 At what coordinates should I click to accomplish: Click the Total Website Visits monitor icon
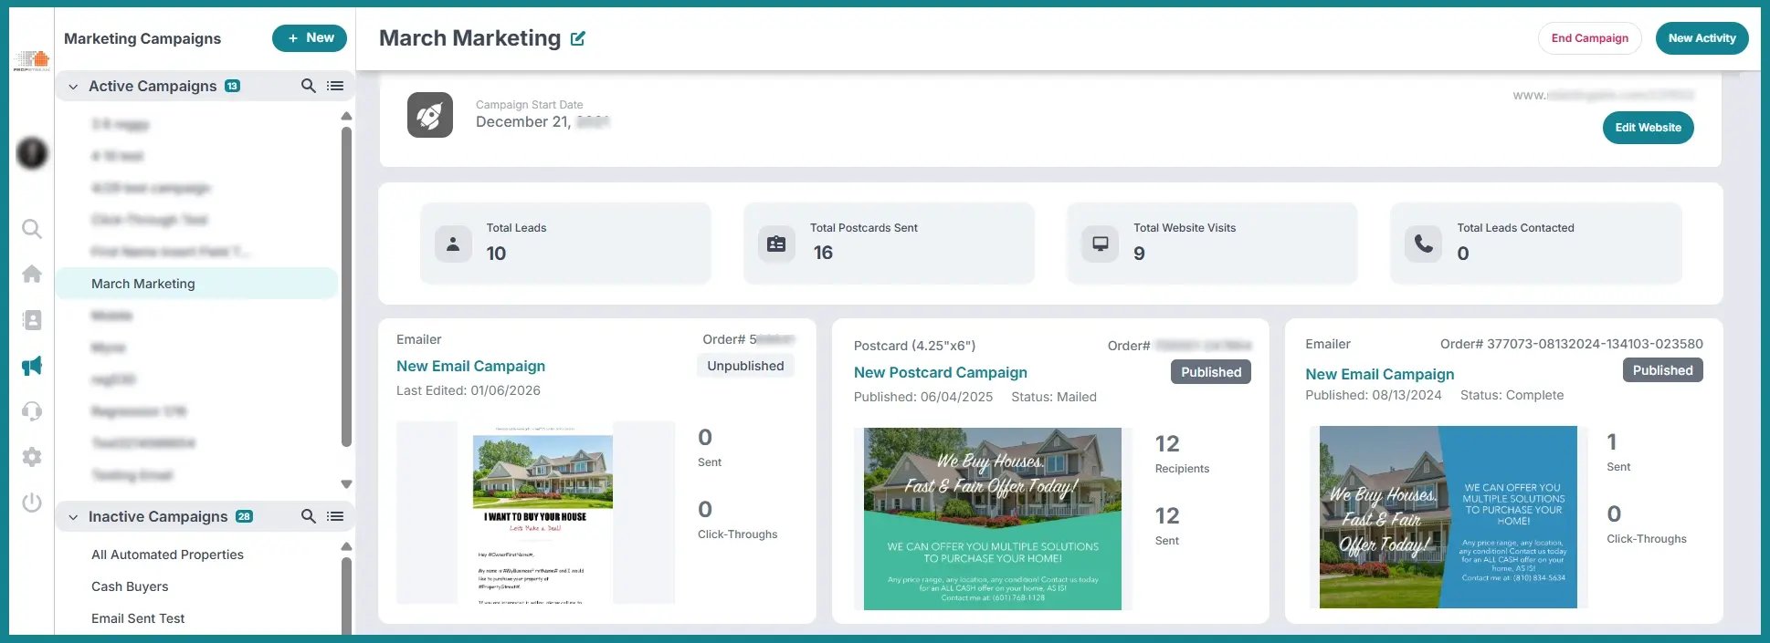[1101, 244]
